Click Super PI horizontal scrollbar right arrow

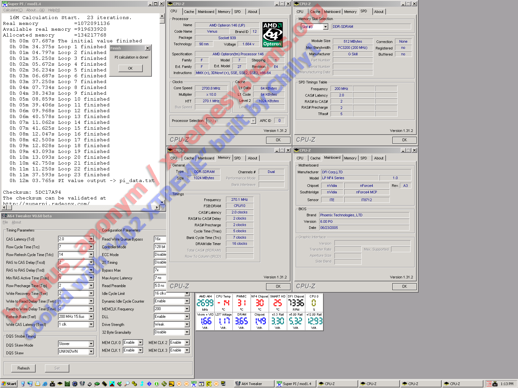coord(157,207)
